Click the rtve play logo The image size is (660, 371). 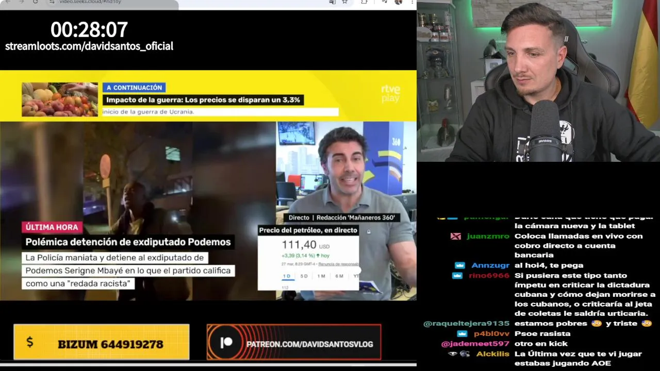coord(390,93)
